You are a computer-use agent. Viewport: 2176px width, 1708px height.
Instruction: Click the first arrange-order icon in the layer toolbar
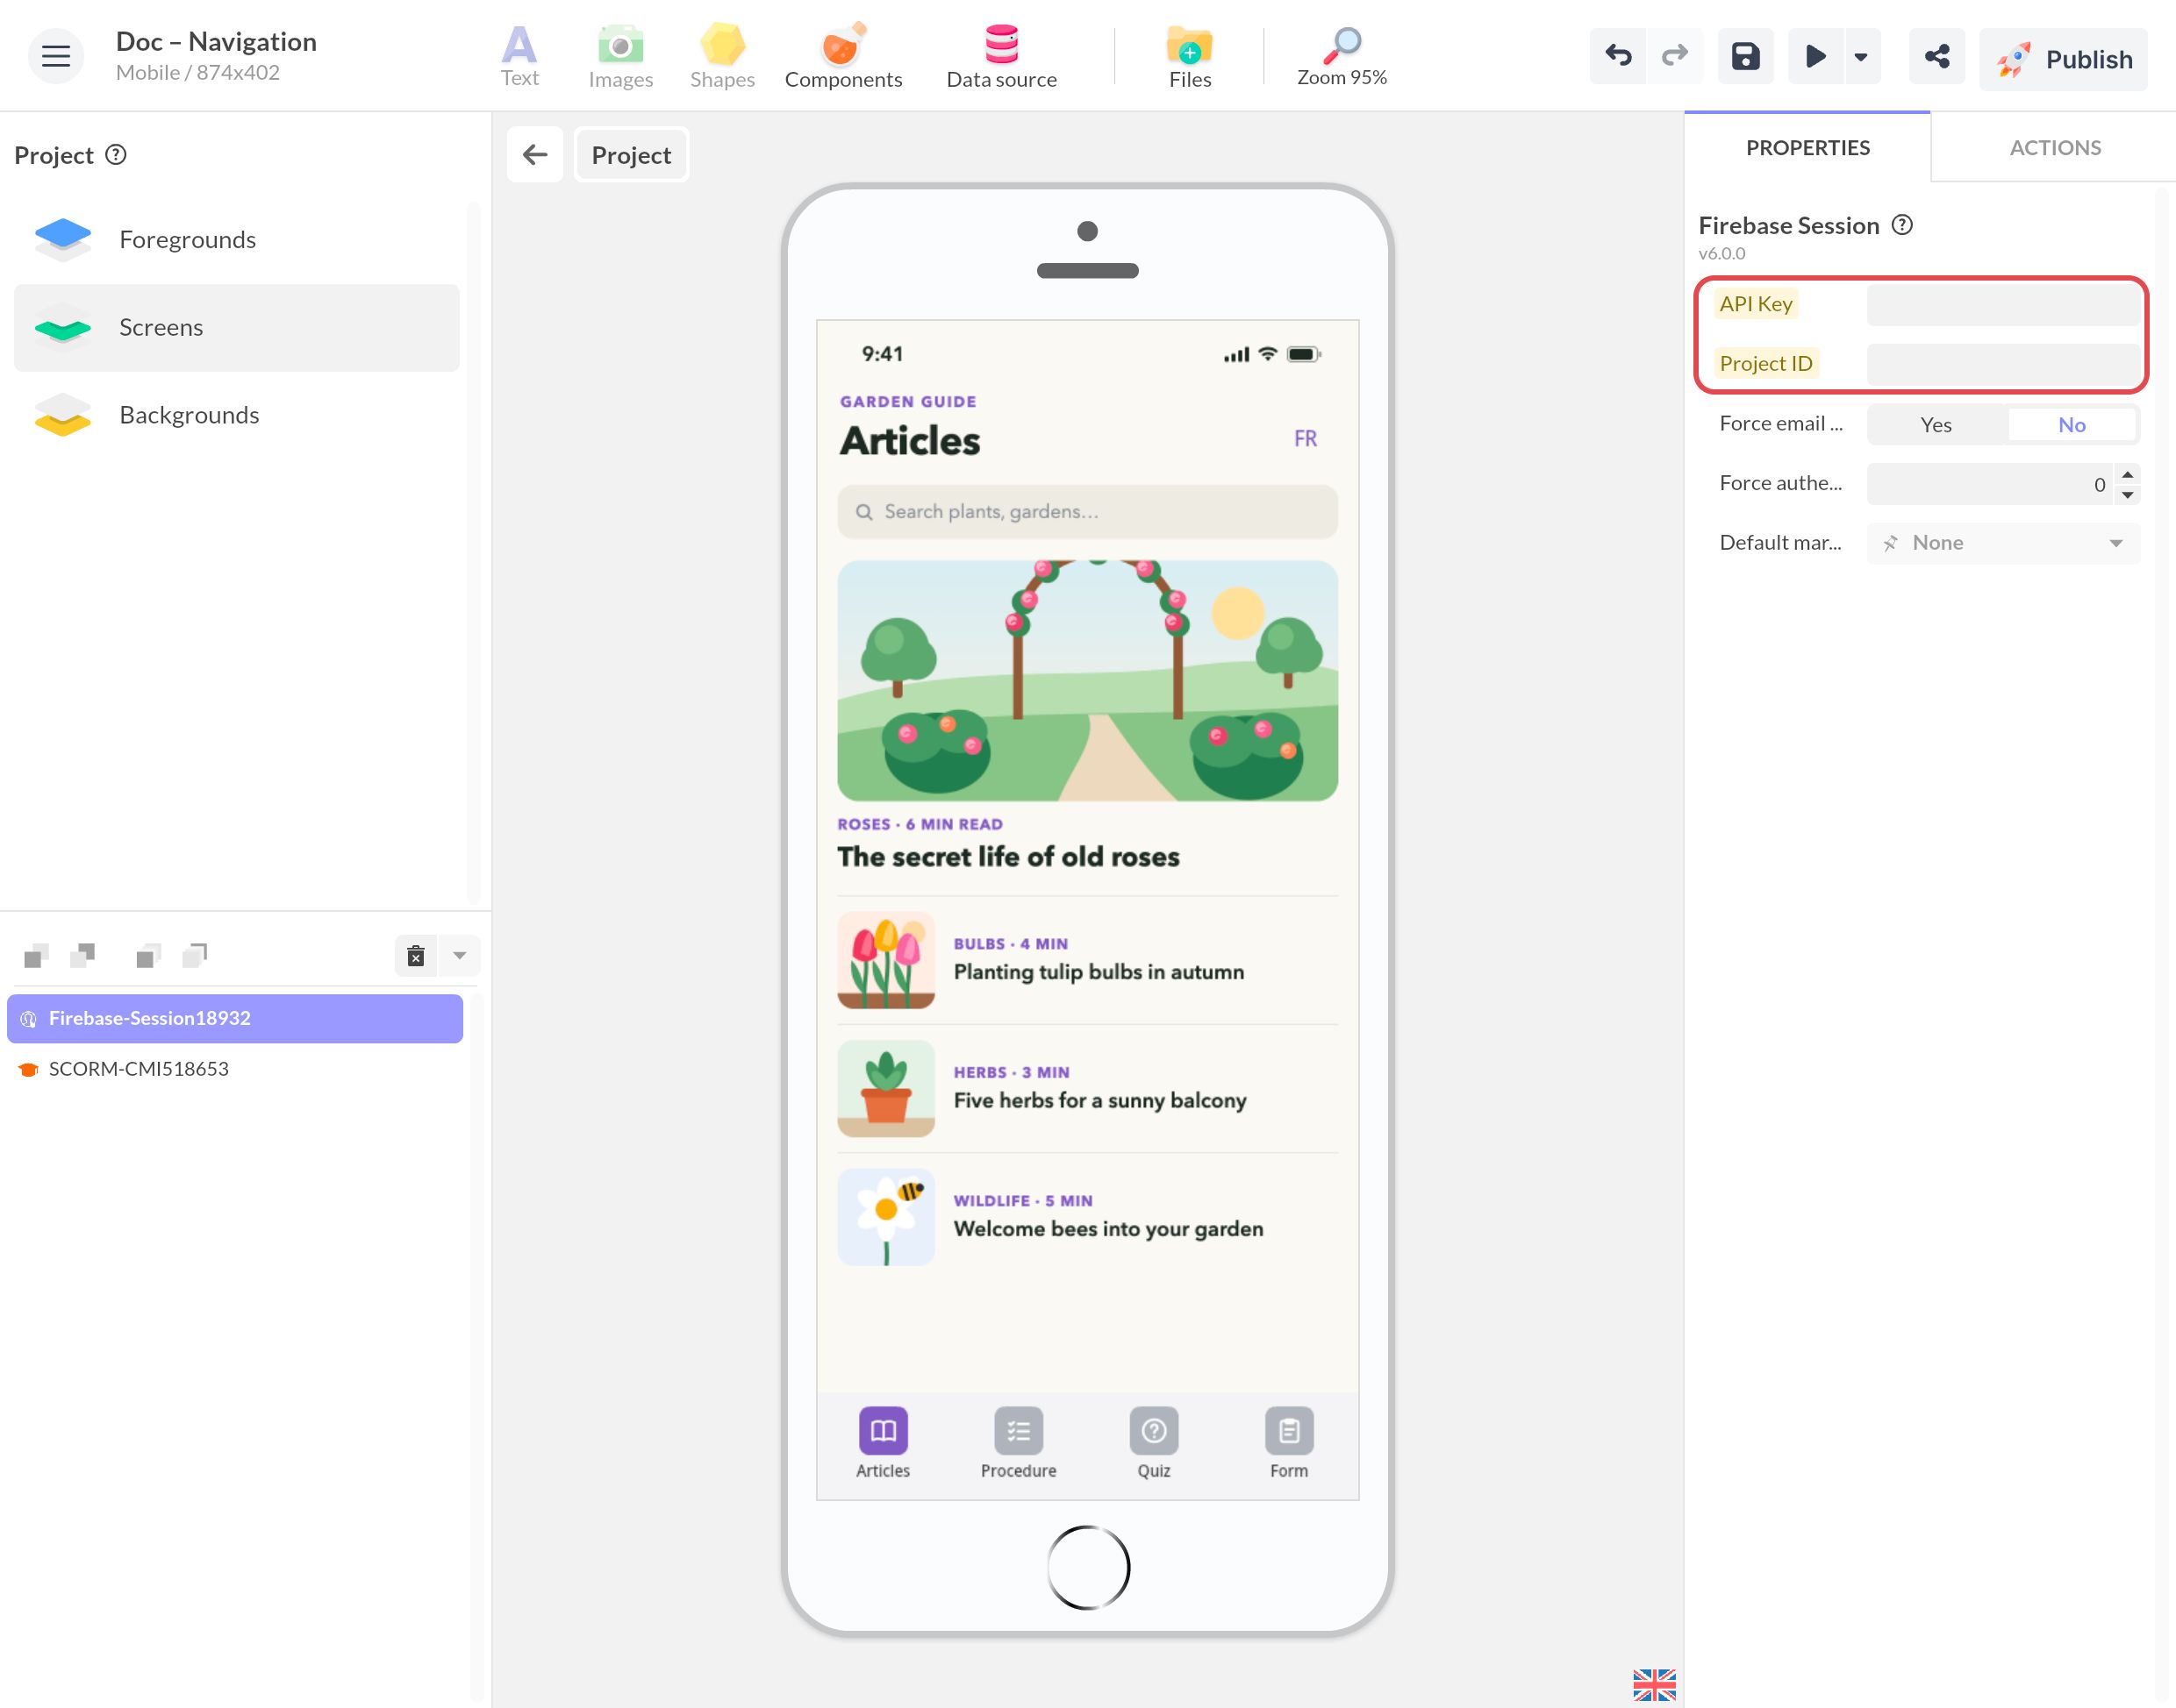click(37, 955)
